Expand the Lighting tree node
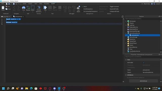 pos(126,25)
